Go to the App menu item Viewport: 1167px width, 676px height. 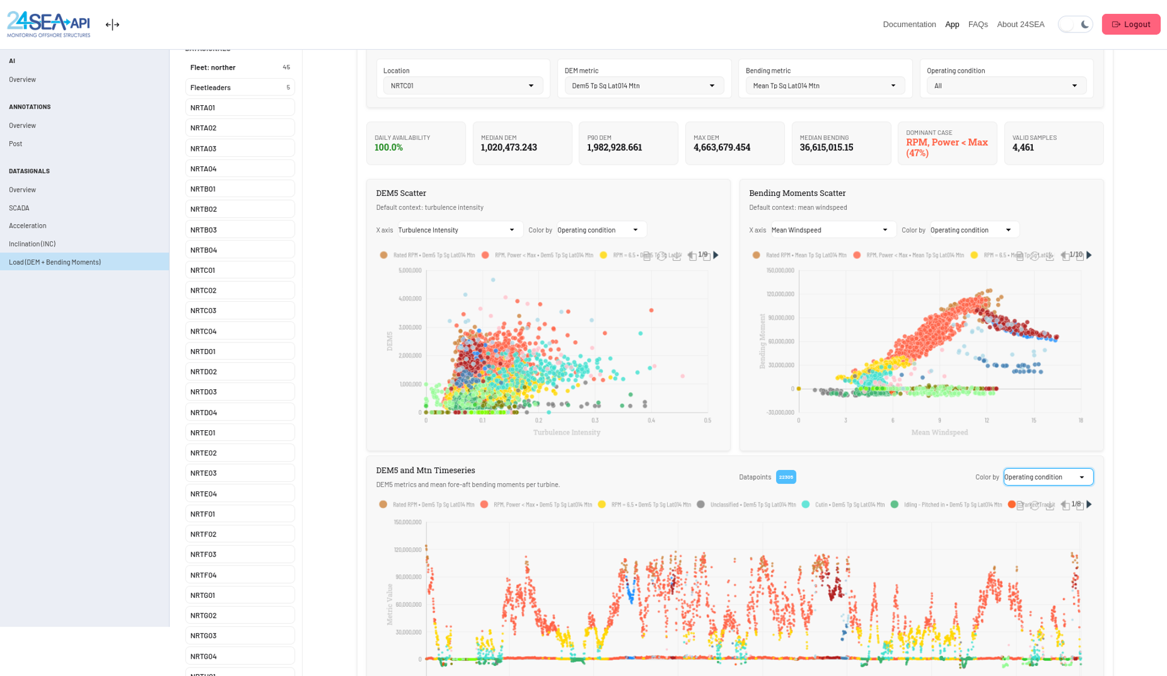[x=952, y=24]
